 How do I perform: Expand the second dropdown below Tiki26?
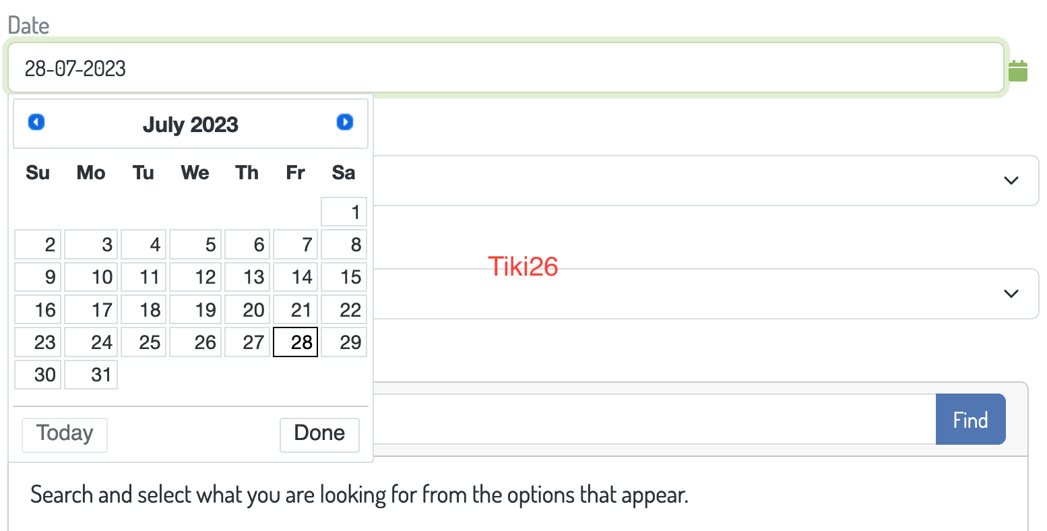(x=1011, y=294)
